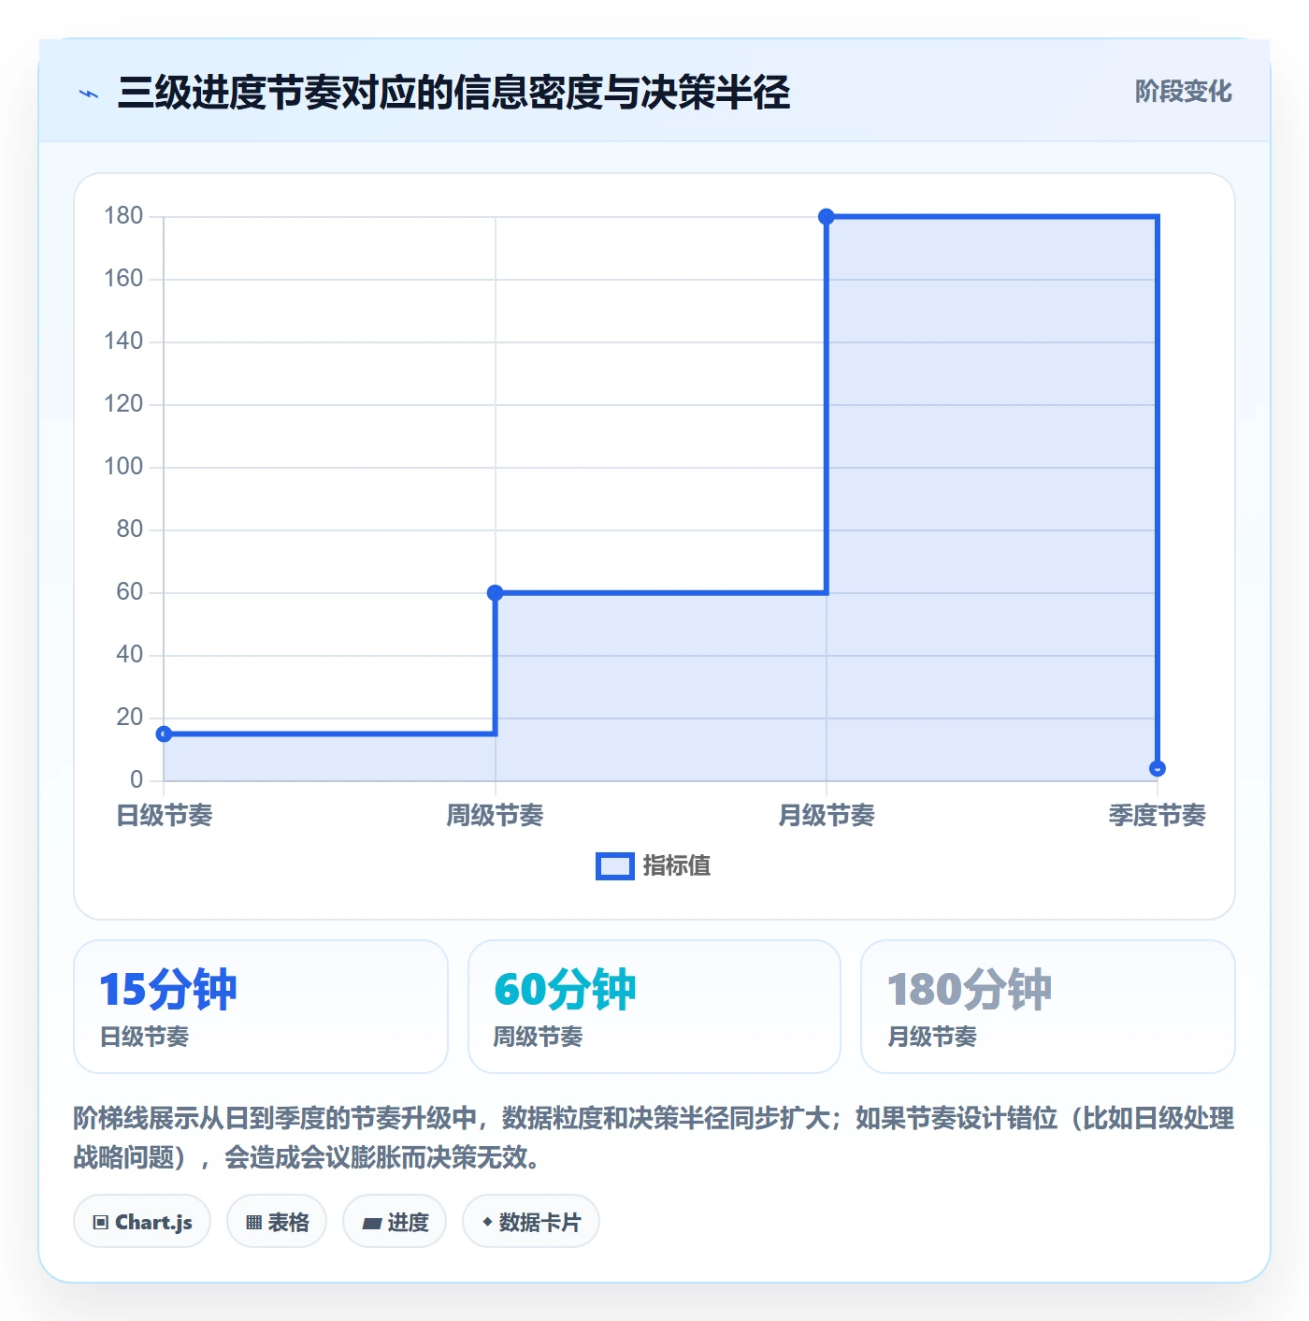Select the data point at 日级节奏

[x=164, y=733]
